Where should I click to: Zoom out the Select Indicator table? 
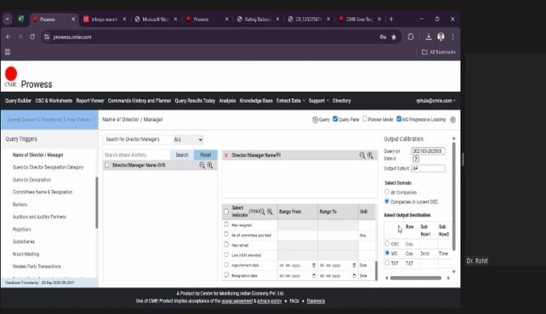pyautogui.click(x=262, y=211)
